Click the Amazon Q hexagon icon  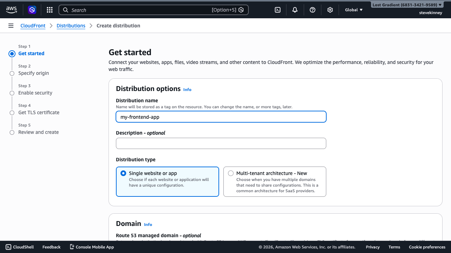32,10
